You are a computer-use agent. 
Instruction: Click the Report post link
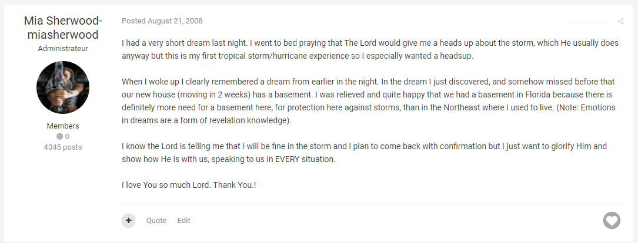pyautogui.click(x=590, y=22)
